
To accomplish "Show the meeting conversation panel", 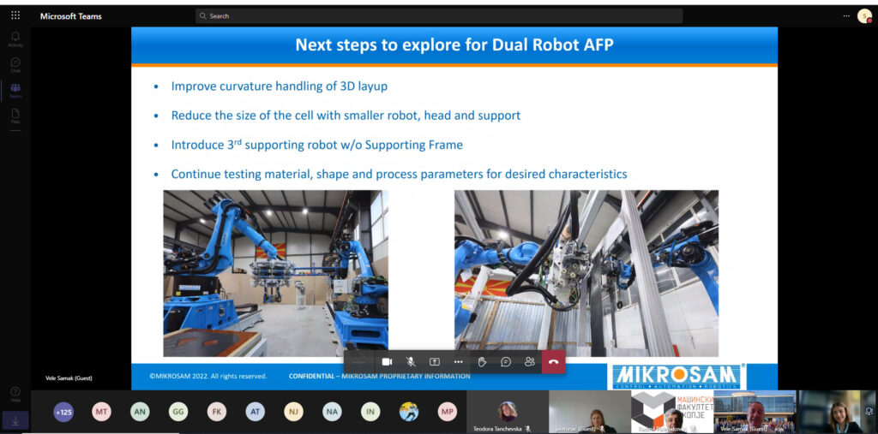I will (x=506, y=362).
